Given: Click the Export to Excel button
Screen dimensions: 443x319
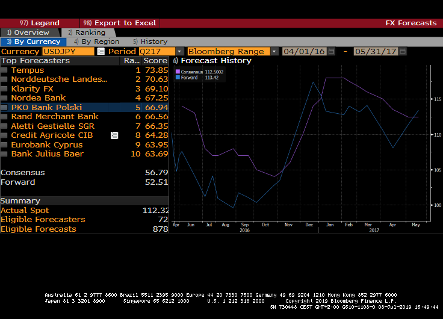Looking at the screenshot, I should click(x=120, y=23).
